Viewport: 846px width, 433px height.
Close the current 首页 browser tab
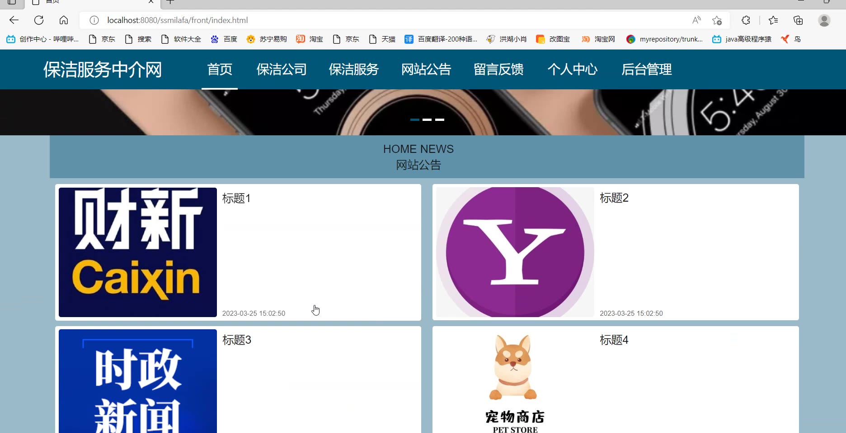coord(151,2)
